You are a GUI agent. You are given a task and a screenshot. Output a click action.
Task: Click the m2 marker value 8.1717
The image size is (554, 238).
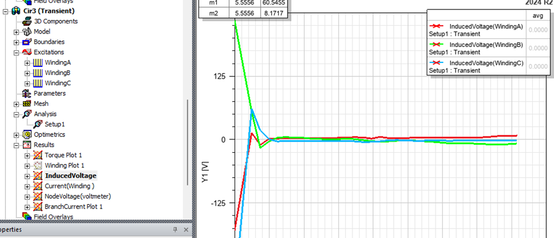pyautogui.click(x=273, y=13)
